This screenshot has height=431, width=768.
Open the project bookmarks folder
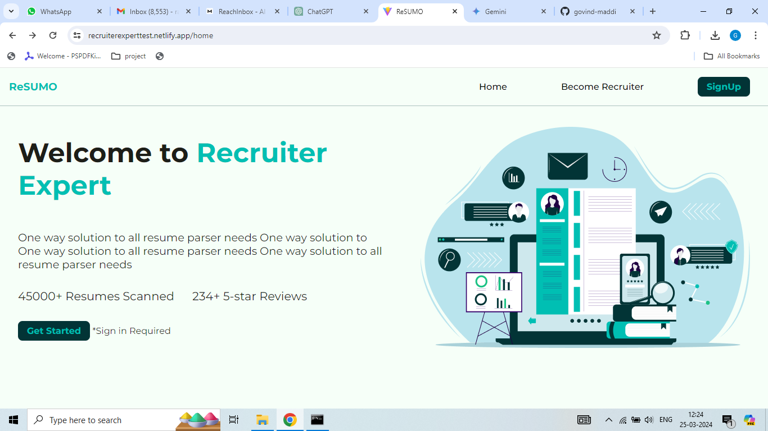pyautogui.click(x=129, y=56)
